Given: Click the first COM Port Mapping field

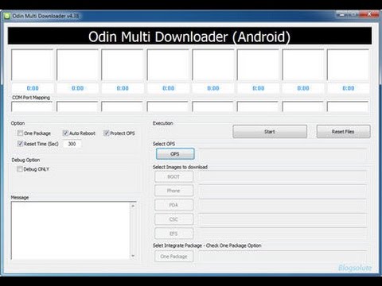Looking at the screenshot, I should tap(32, 106).
